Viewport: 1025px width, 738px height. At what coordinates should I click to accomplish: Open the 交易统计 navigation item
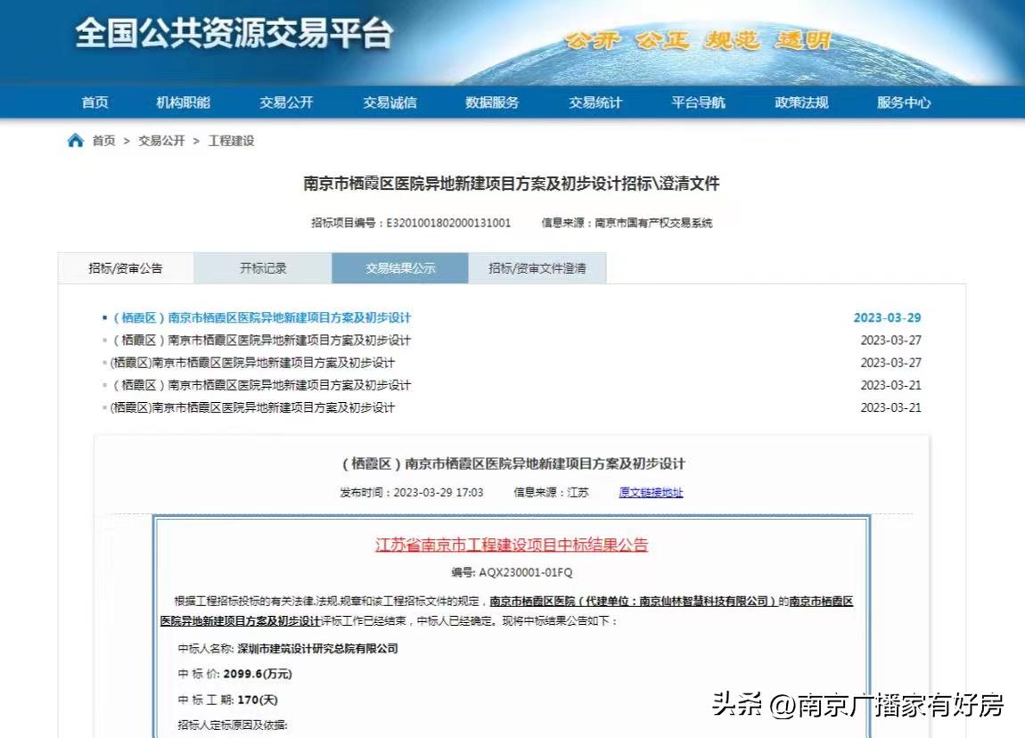pyautogui.click(x=595, y=102)
